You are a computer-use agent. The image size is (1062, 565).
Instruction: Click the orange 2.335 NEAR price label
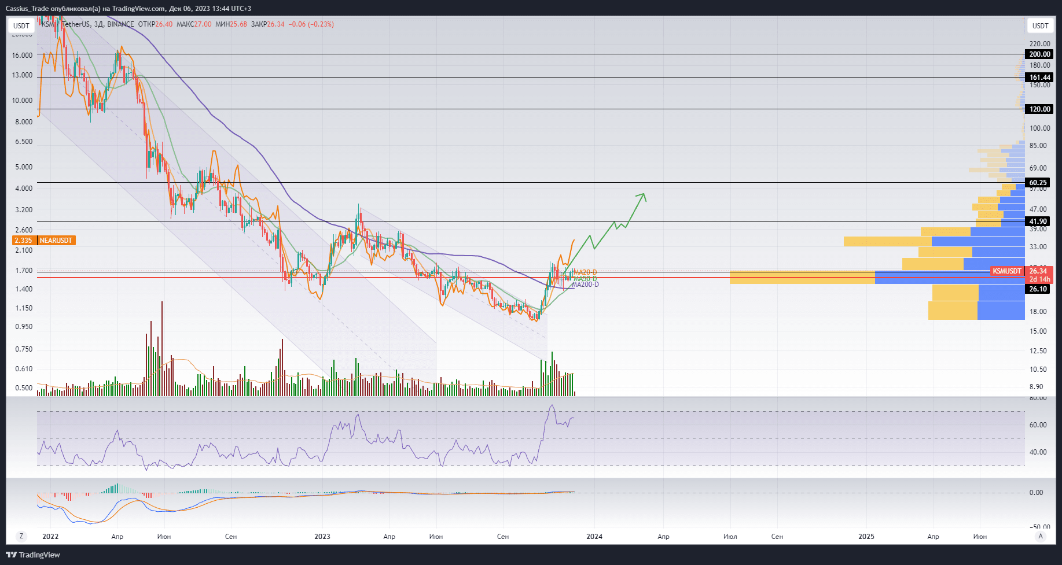pyautogui.click(x=23, y=241)
